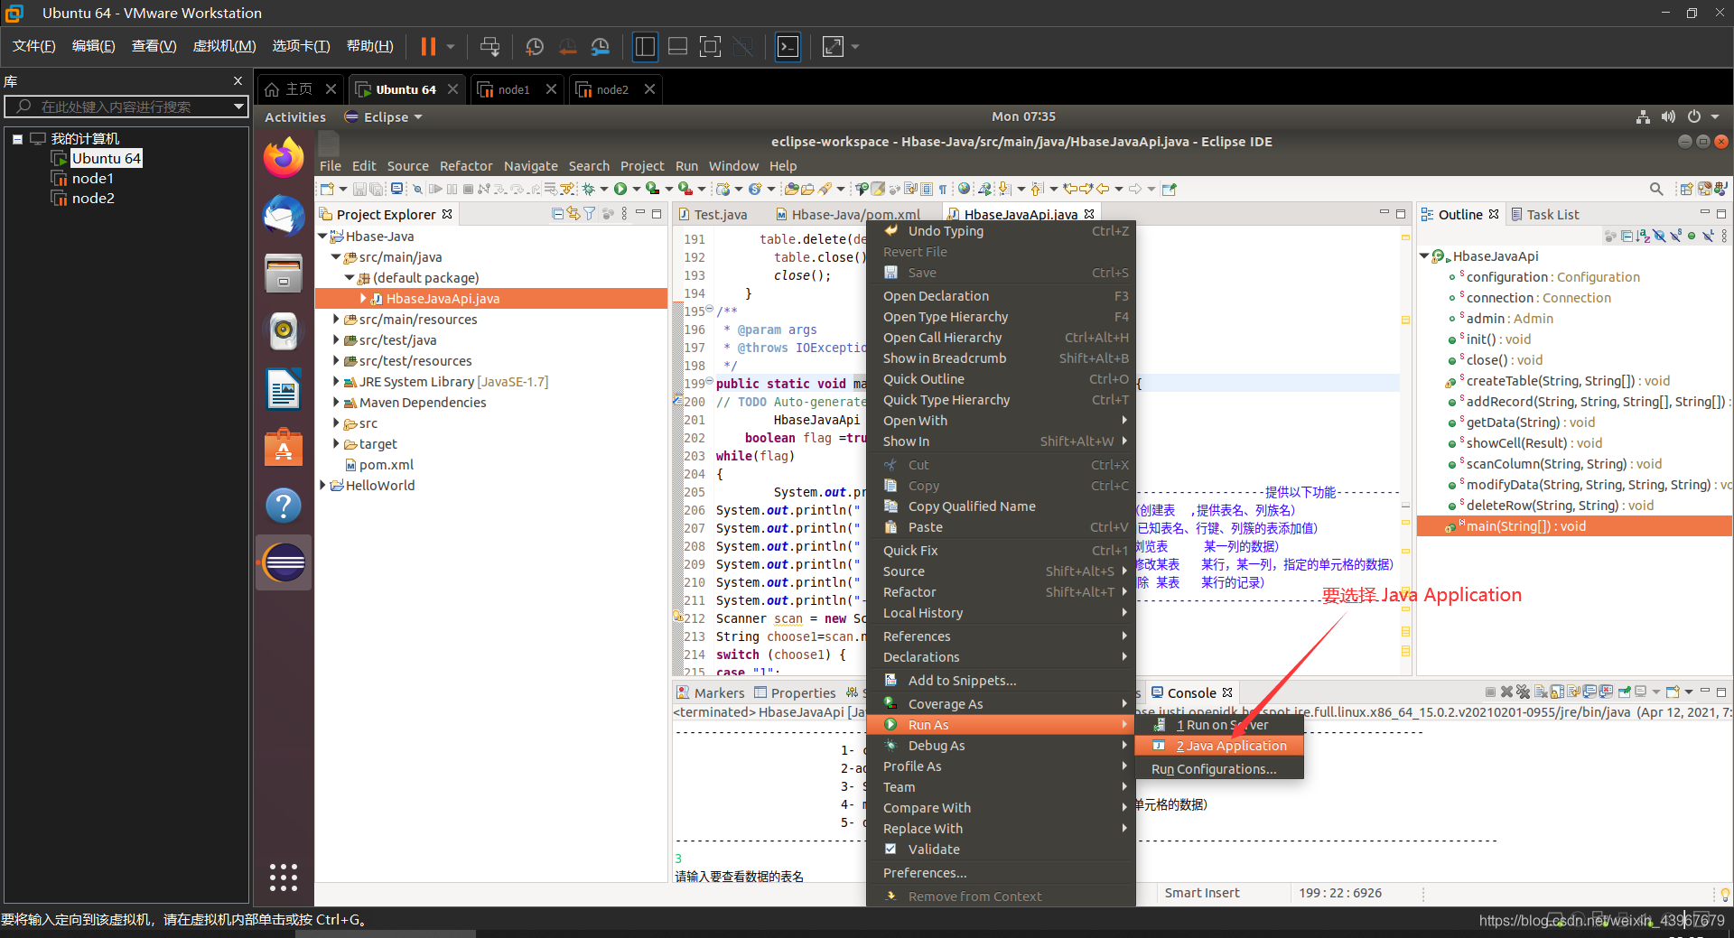This screenshot has width=1734, height=938.
Task: Expand the HelloWorld project
Action: [322, 485]
